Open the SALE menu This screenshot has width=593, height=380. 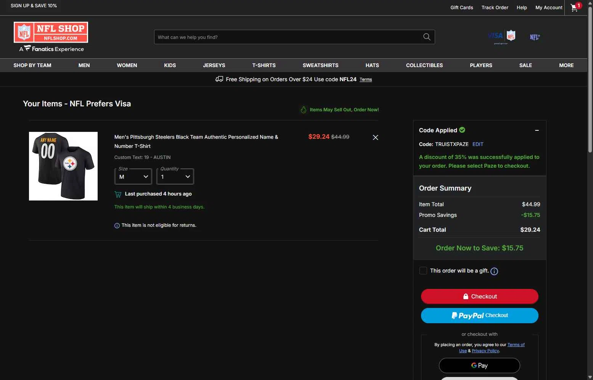(x=526, y=65)
